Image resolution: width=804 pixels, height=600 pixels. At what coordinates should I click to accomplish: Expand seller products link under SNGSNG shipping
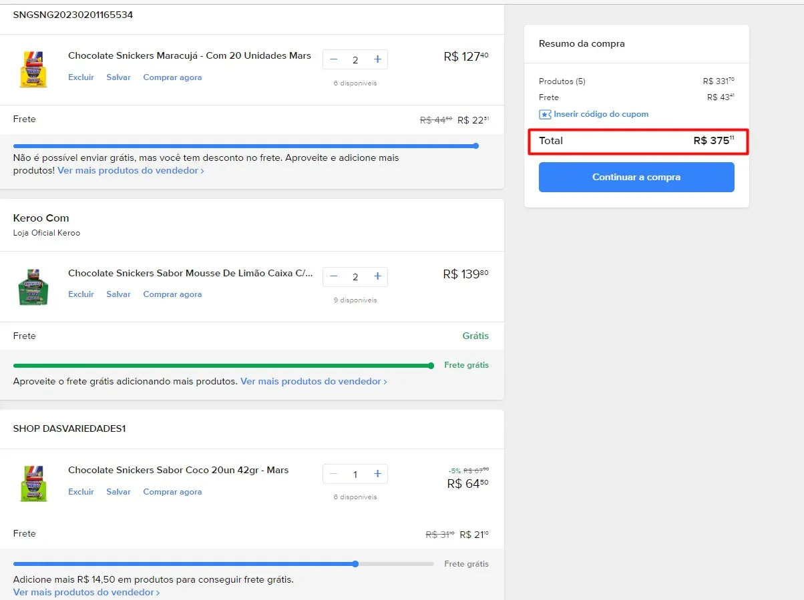(130, 171)
